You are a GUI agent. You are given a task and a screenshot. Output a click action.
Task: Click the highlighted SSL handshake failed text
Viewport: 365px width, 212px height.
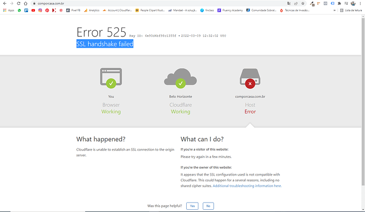pyautogui.click(x=105, y=44)
